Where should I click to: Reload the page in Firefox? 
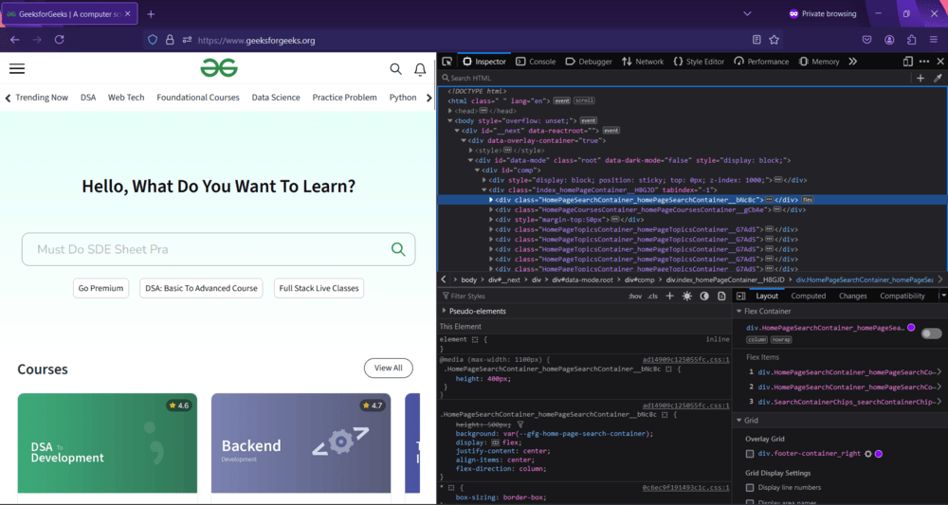click(x=59, y=40)
